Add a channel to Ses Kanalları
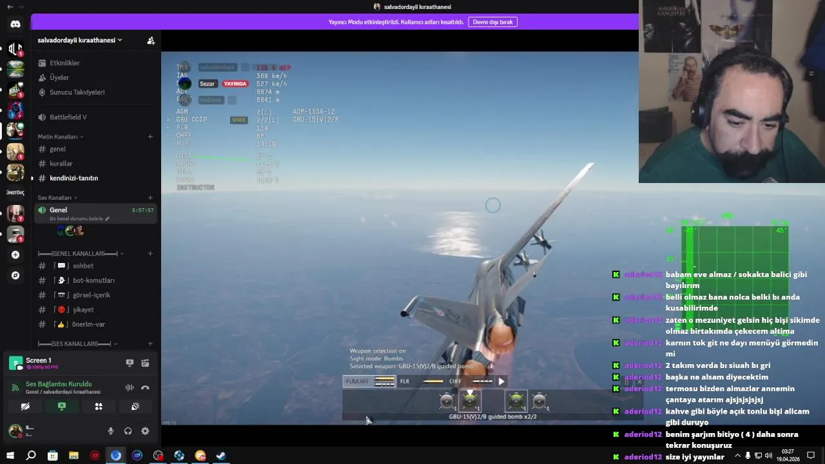This screenshot has height=464, width=825. 150,197
